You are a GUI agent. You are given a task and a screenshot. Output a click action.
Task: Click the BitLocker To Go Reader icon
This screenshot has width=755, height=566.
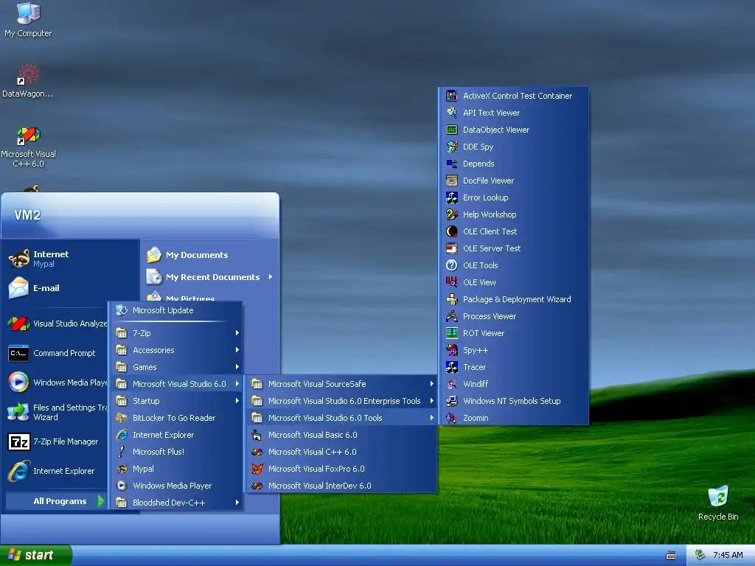click(122, 418)
